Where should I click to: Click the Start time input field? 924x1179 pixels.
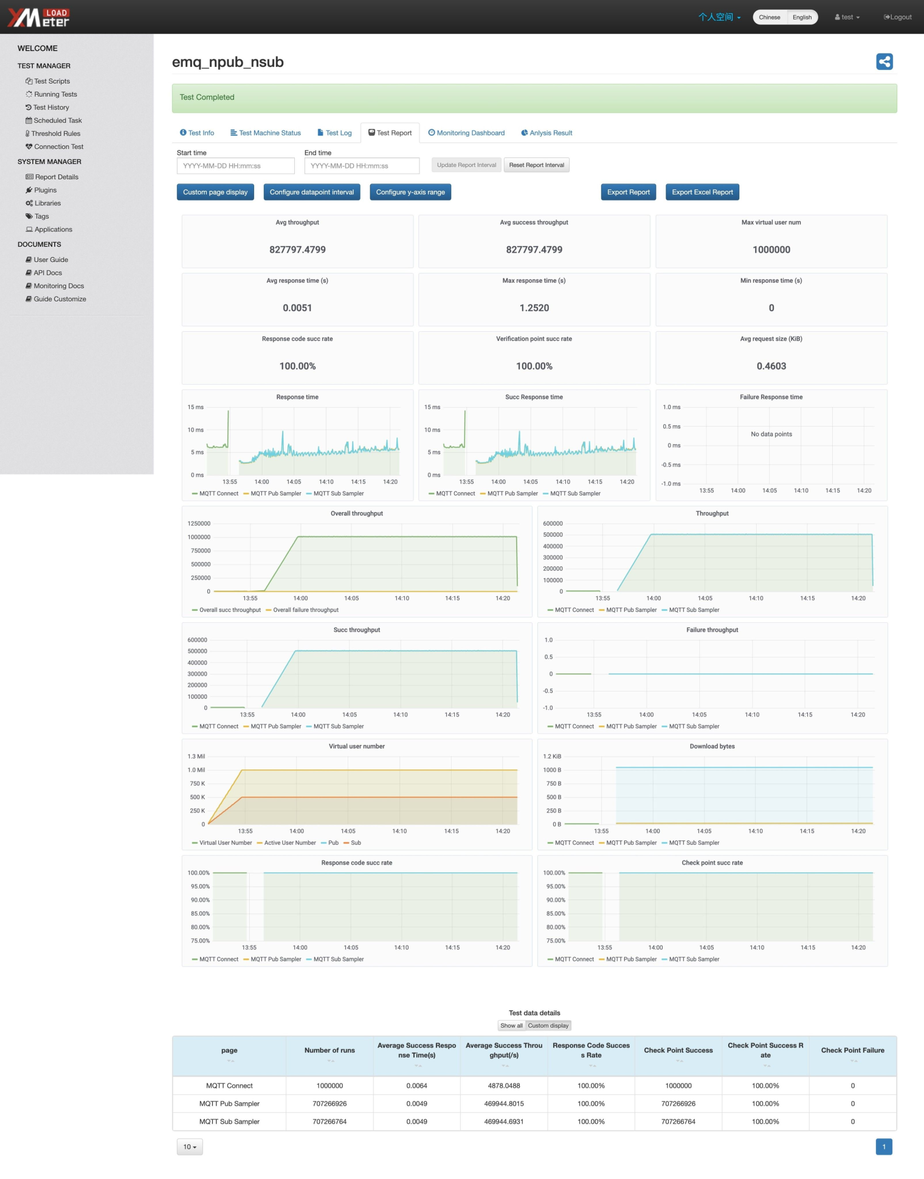[x=236, y=166]
